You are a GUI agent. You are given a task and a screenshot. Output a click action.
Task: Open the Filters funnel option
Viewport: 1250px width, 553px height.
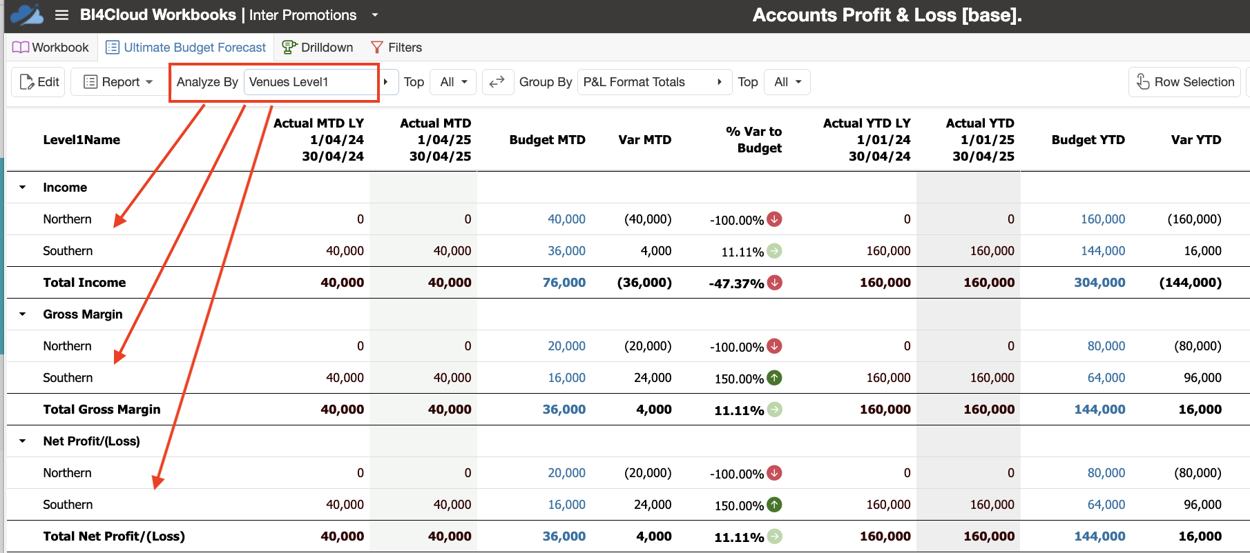[396, 48]
